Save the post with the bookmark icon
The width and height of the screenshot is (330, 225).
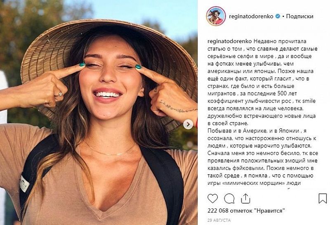point(323,199)
